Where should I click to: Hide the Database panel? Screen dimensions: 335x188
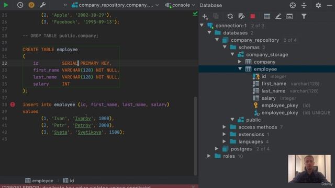pos(329,5)
